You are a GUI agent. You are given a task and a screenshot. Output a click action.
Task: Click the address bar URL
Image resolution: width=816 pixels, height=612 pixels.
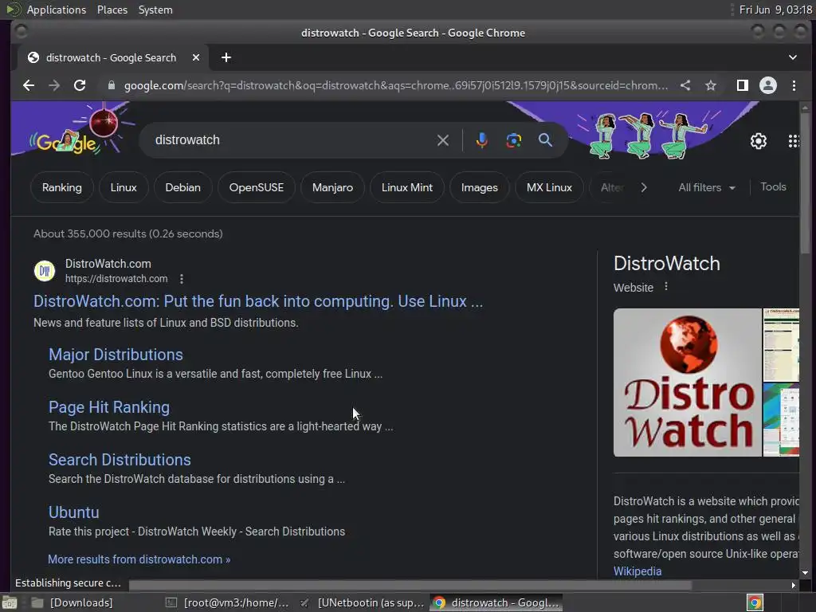click(395, 85)
